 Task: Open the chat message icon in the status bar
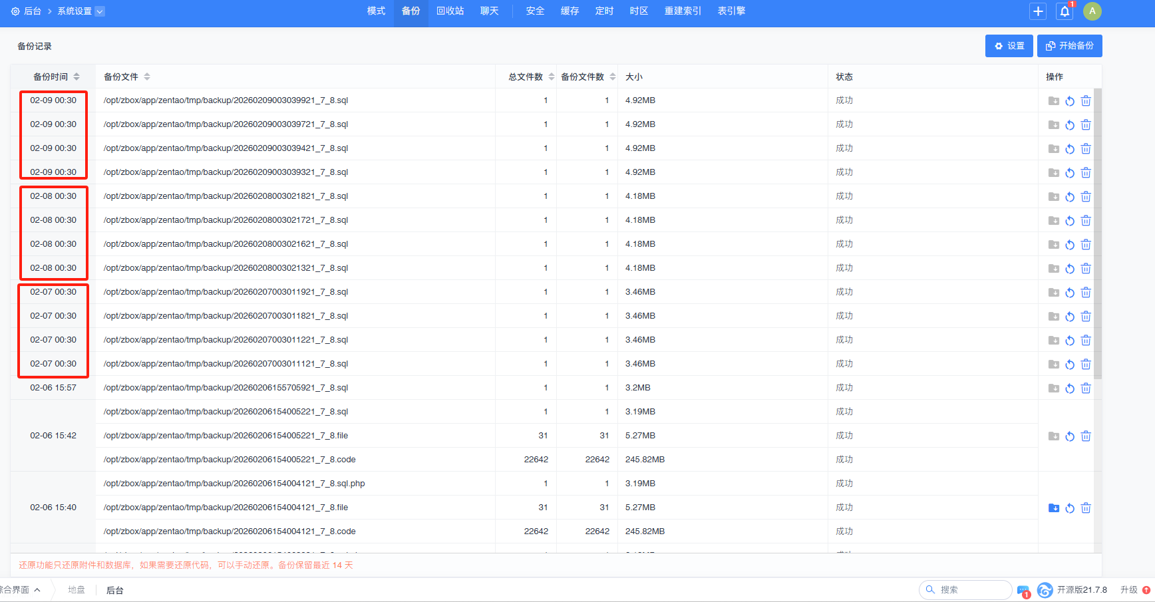coord(1023,590)
